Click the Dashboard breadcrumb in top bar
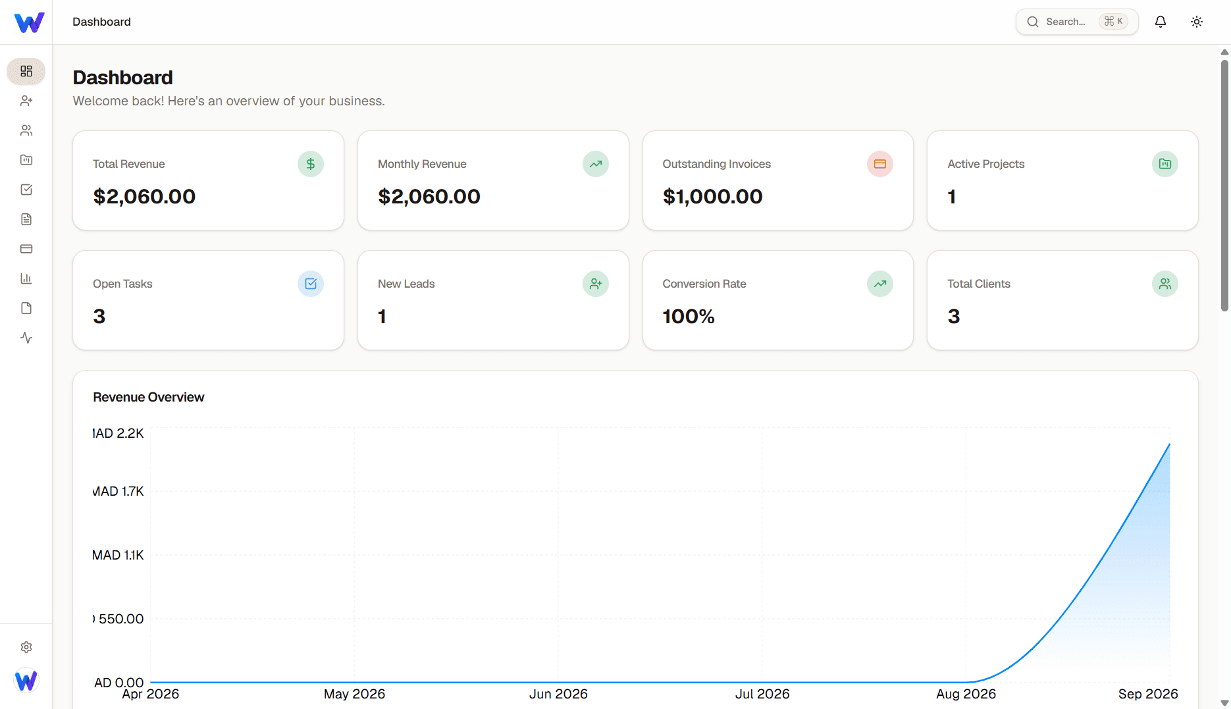The image size is (1231, 709). click(x=101, y=22)
